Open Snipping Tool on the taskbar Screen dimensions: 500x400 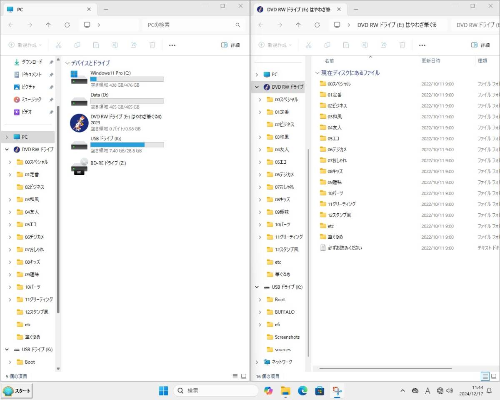click(337, 390)
